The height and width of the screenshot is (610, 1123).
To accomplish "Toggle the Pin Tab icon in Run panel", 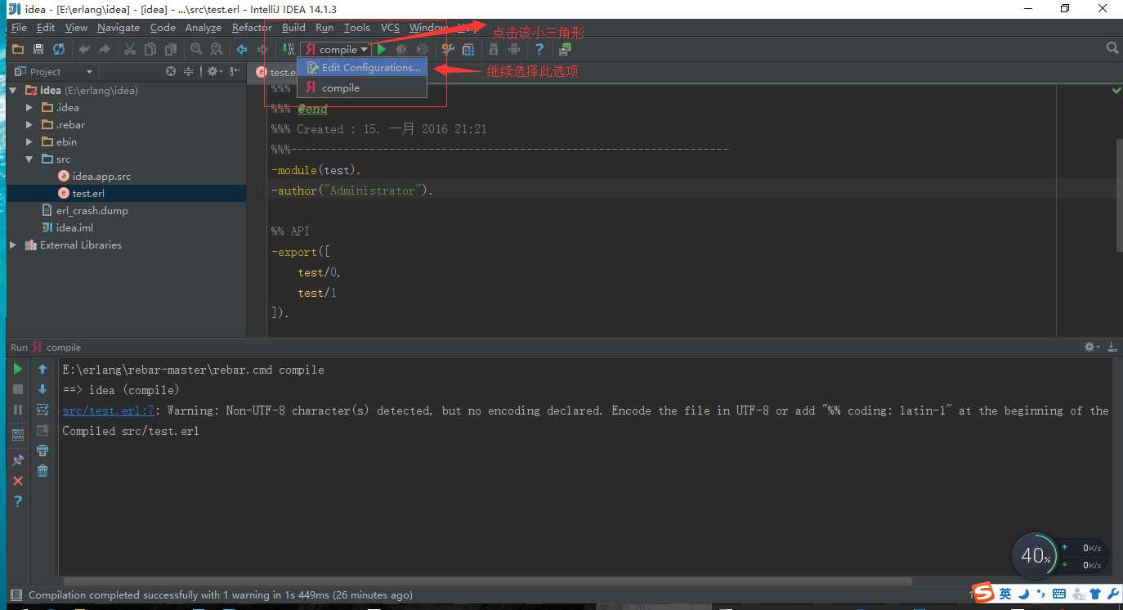I will tap(18, 460).
